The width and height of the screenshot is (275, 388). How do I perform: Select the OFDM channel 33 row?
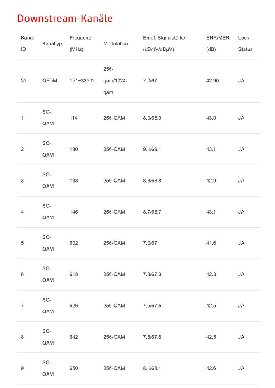point(139,81)
